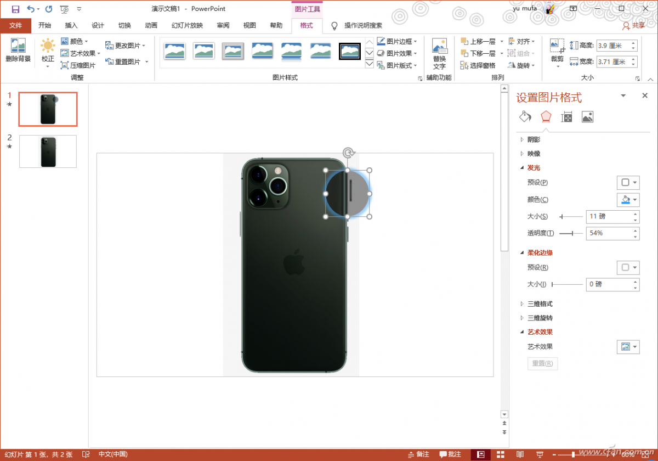Open 选择窗格 selection pane
Image resolution: width=658 pixels, height=461 pixels.
(x=478, y=65)
